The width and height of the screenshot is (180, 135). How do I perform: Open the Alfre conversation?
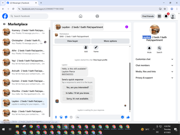[x=24, y=52]
